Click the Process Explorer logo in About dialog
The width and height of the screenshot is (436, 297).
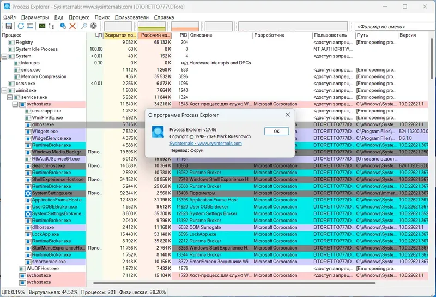click(158, 132)
